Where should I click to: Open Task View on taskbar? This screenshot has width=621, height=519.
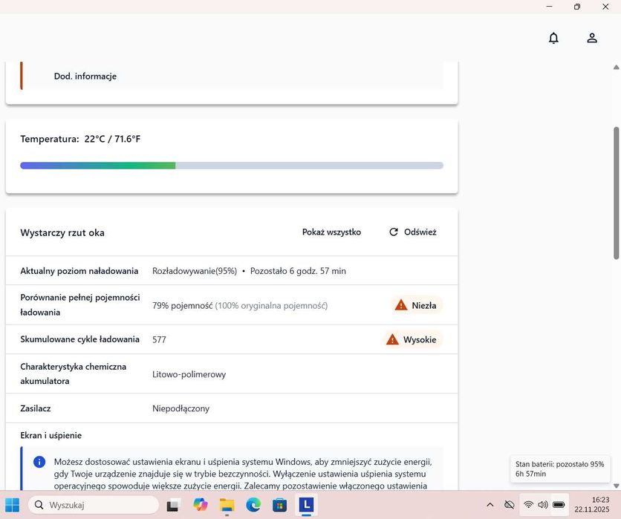click(x=172, y=505)
